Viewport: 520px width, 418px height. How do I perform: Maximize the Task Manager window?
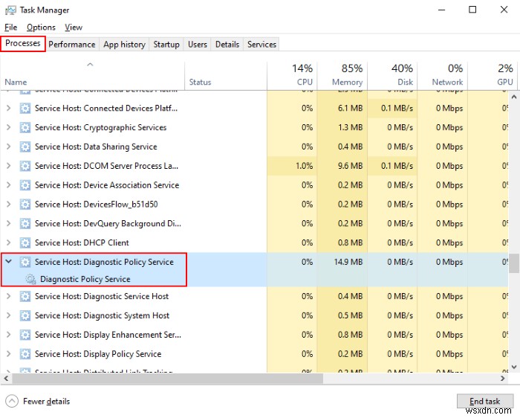472,10
